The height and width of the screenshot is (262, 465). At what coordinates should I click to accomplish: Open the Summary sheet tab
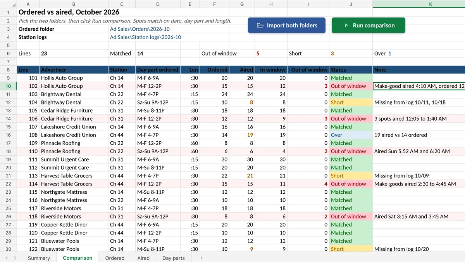click(x=39, y=258)
